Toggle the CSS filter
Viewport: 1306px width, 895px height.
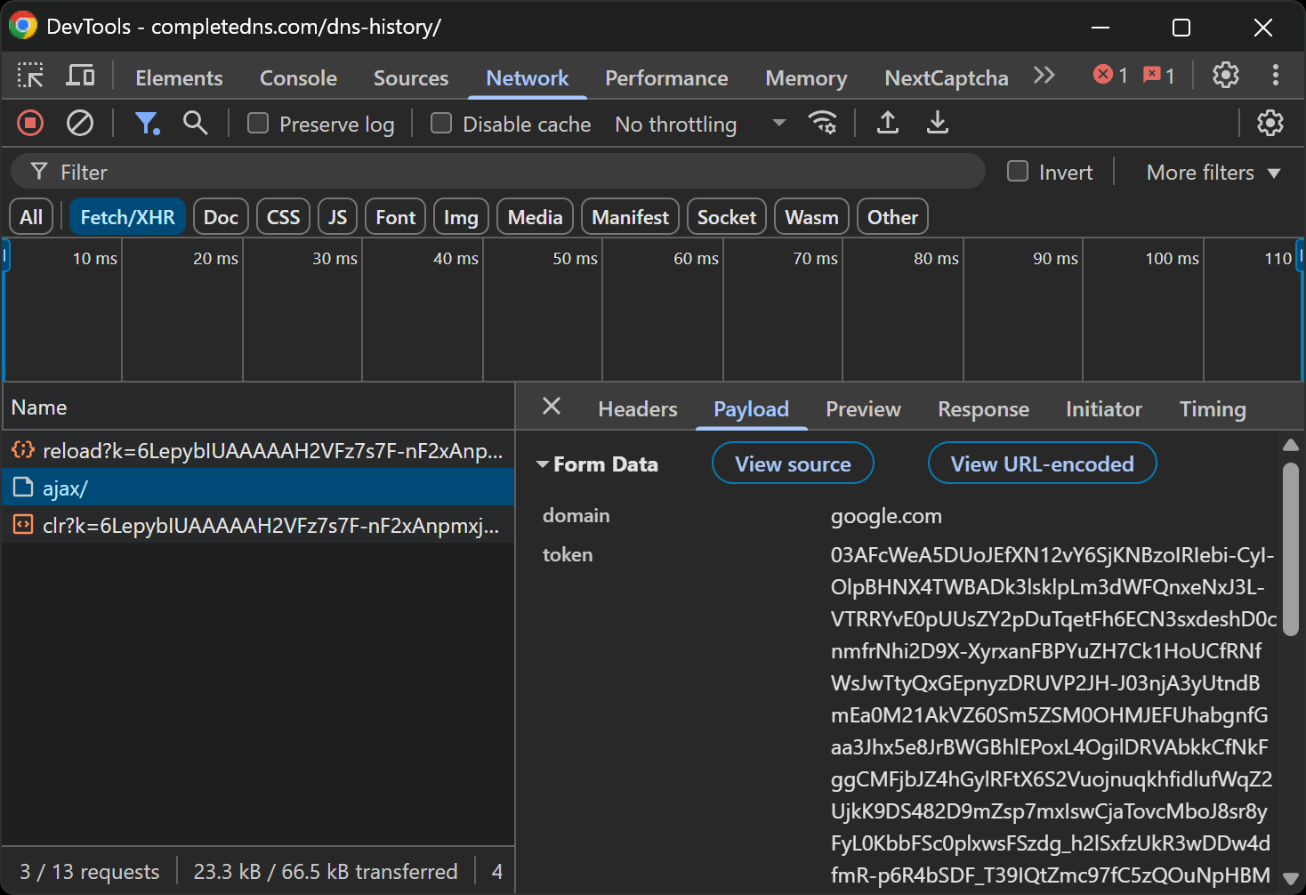tap(284, 217)
